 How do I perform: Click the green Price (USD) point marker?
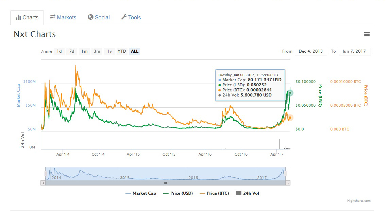(x=290, y=93)
